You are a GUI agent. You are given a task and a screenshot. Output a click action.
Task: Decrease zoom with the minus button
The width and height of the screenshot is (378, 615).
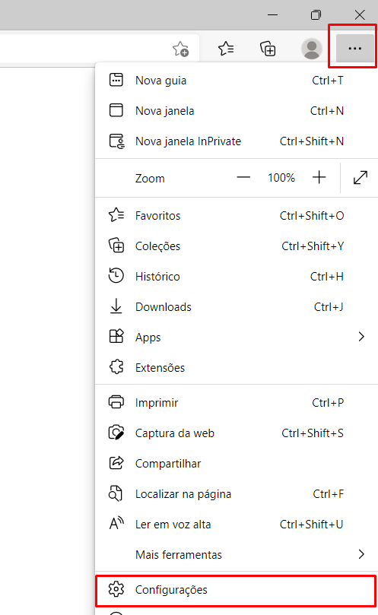[x=243, y=177]
